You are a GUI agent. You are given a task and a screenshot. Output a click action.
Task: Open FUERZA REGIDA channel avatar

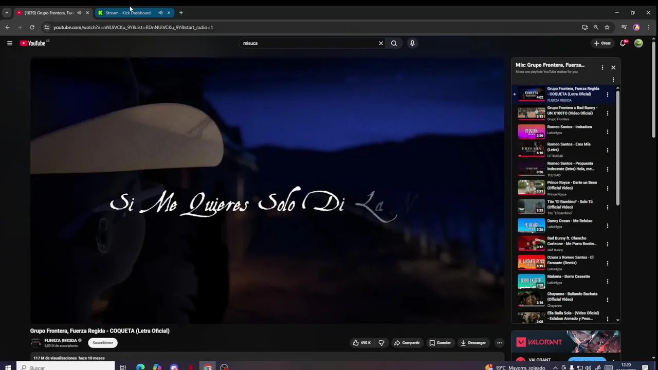35,342
